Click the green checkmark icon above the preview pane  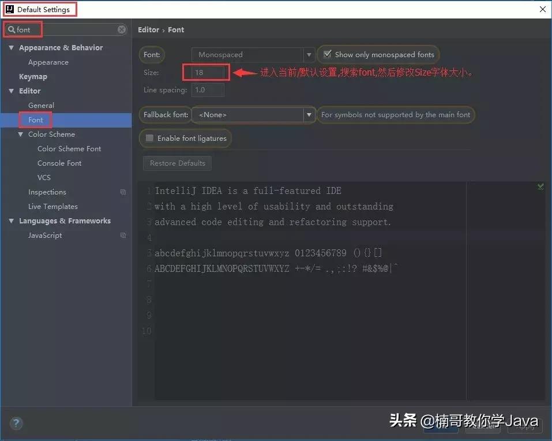pos(540,186)
